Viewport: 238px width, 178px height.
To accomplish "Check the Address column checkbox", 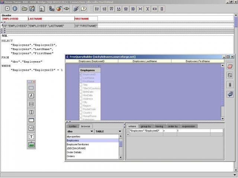I will (x=81, y=99).
